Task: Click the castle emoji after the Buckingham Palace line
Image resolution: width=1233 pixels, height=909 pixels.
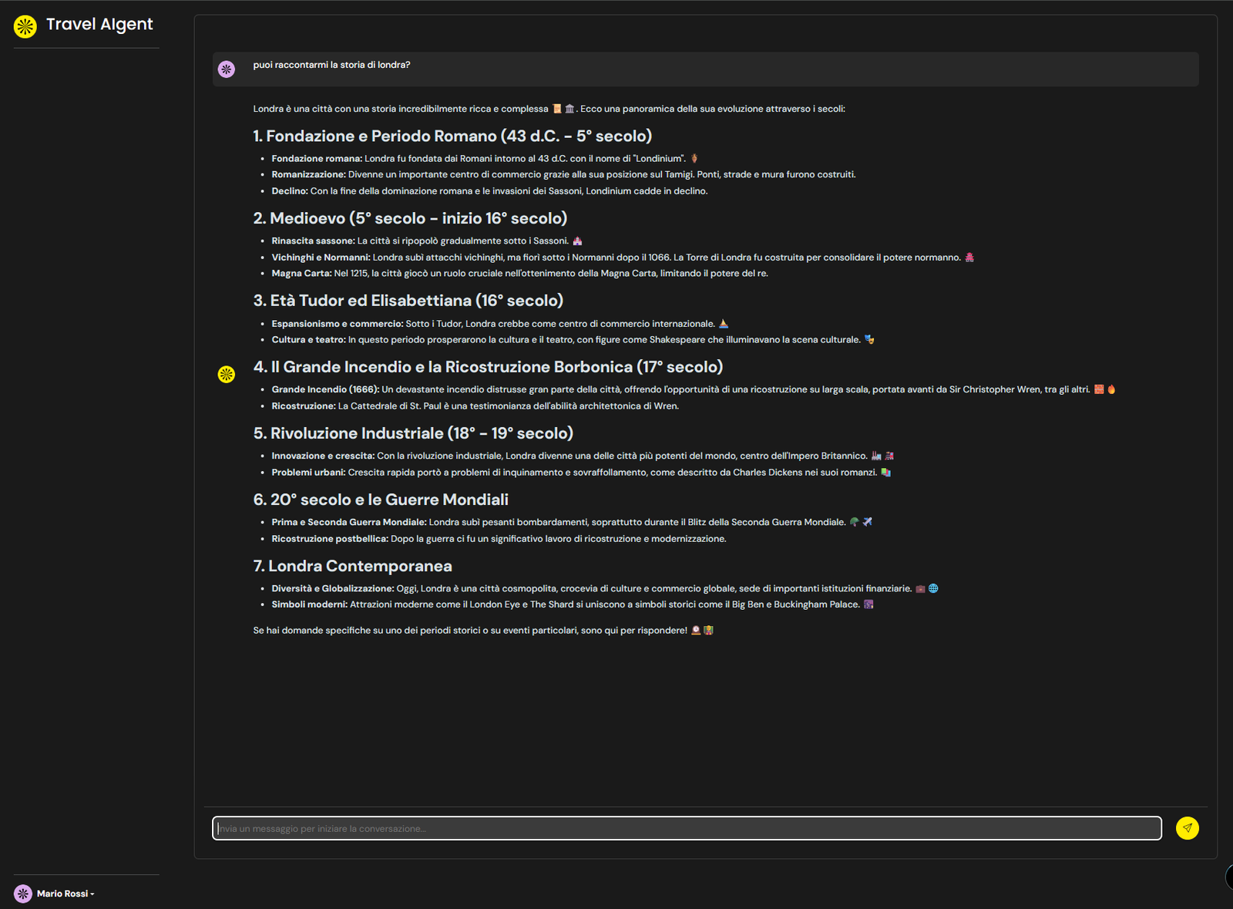Action: pos(868,604)
